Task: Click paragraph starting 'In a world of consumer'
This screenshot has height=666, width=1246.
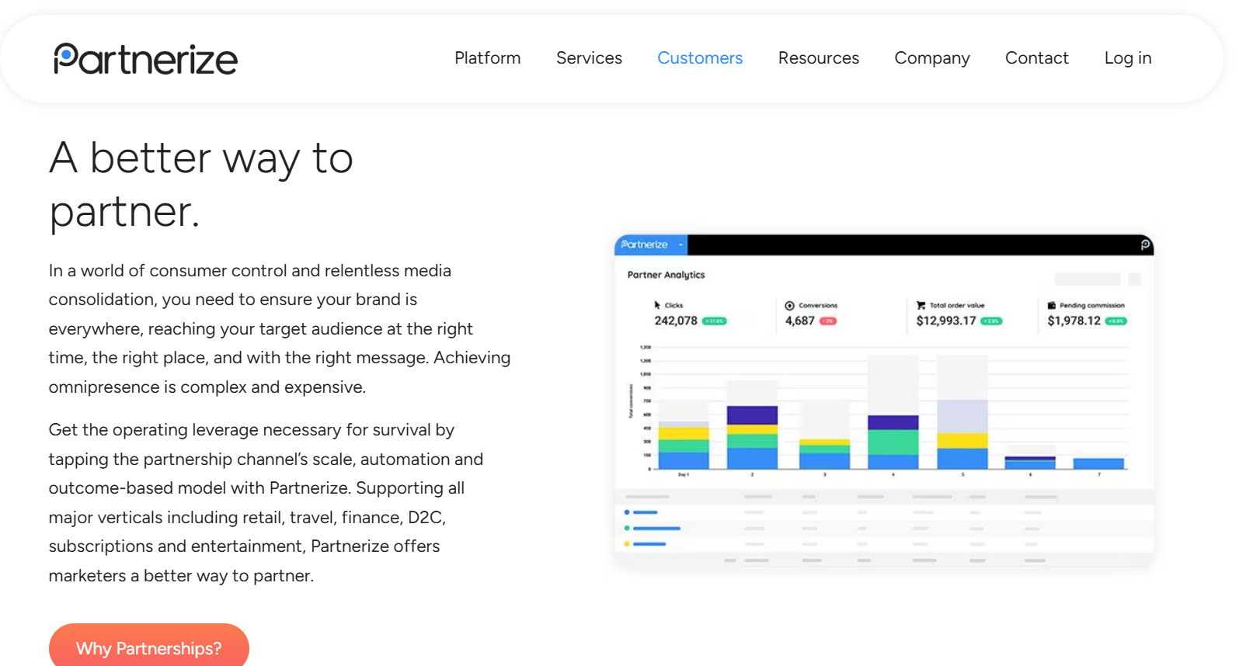Action: (x=280, y=328)
